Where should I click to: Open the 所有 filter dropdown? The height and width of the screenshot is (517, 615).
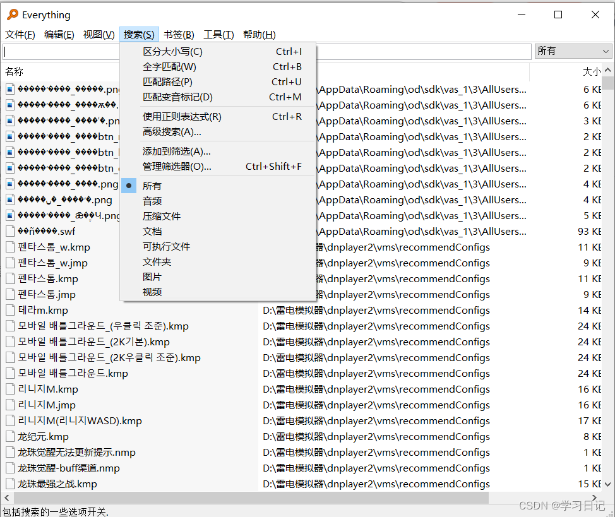[x=573, y=51]
